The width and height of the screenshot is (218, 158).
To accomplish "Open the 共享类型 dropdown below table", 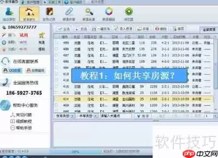I will tap(87, 116).
